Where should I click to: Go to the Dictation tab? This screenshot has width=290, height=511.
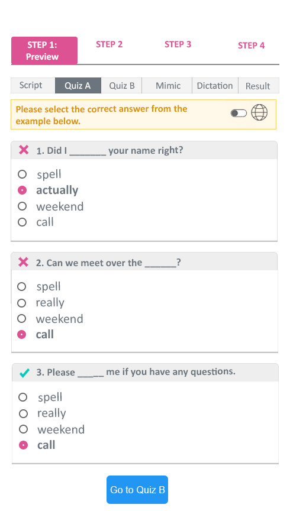[x=215, y=86]
